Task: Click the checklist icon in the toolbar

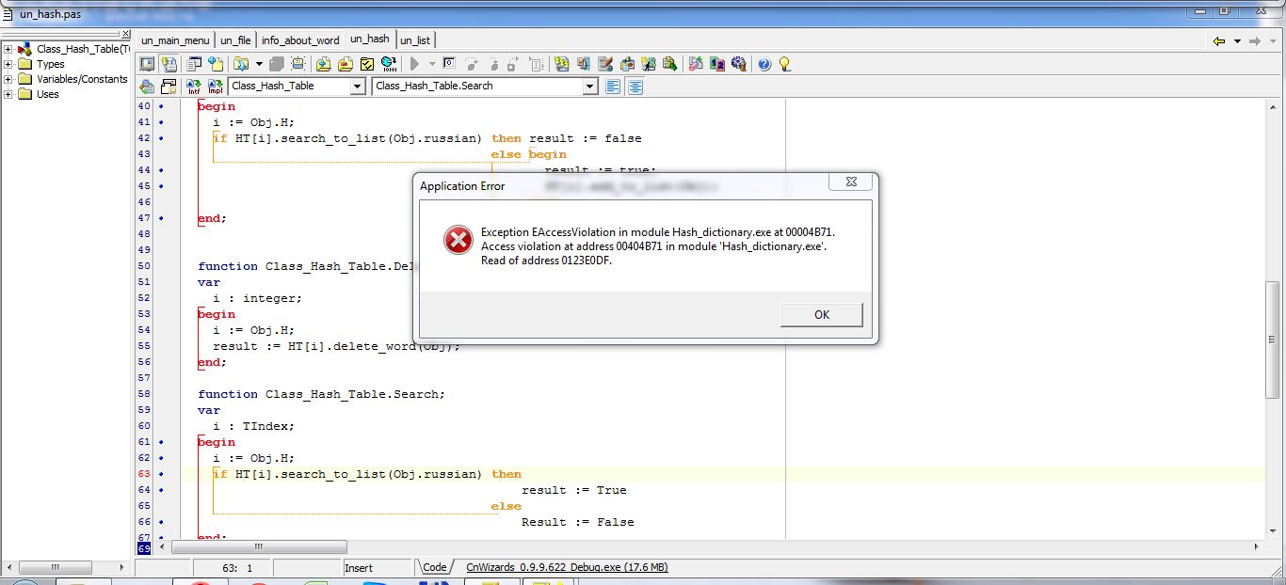Action: 366,64
